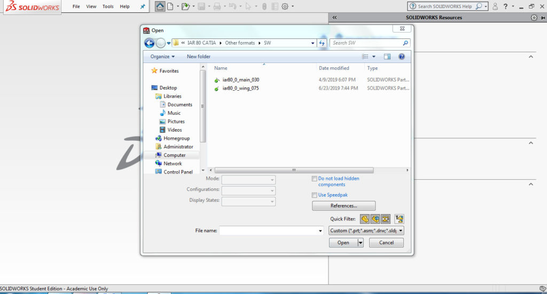The image size is (547, 294).
Task: Expand the Options gear dropdown arrow
Action: (292, 6)
